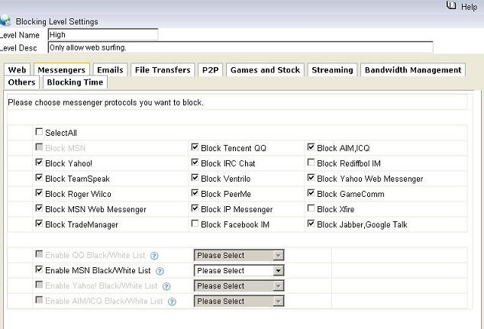Screen dimensions: 484x329
Task: Click greyed Enable AIM/ICQ Black/White List checkbox
Action: click(39, 300)
